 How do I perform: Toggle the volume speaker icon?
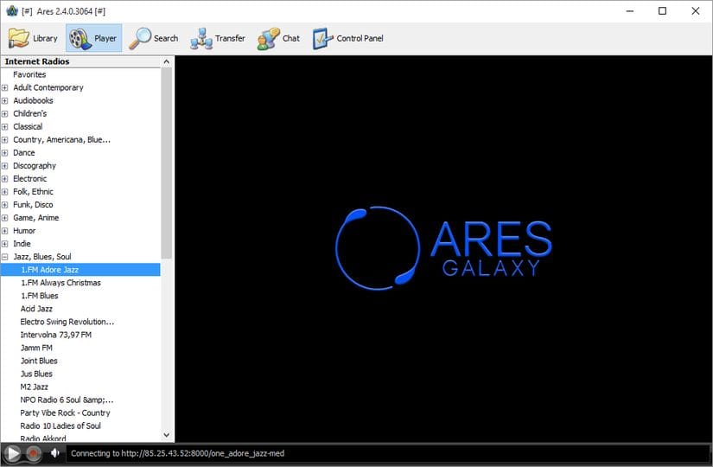pyautogui.click(x=55, y=453)
